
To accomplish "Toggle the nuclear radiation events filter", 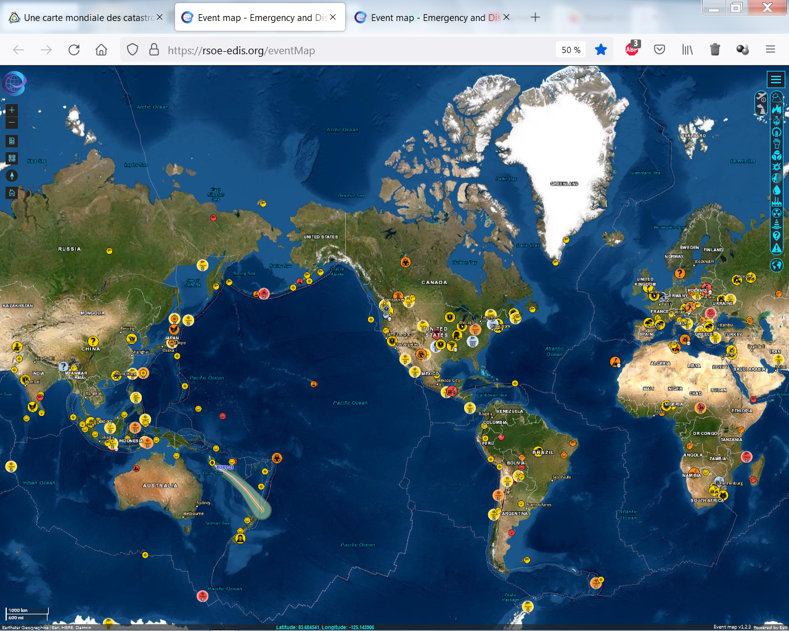I will point(777,213).
